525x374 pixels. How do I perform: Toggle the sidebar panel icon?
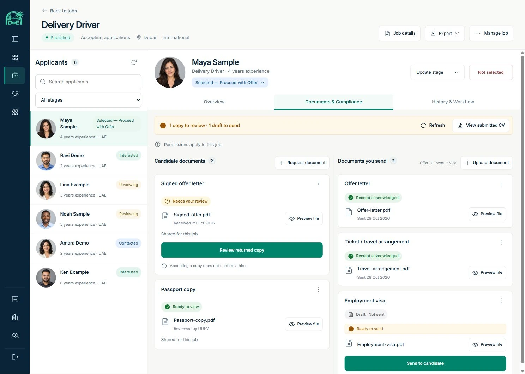coord(15,39)
